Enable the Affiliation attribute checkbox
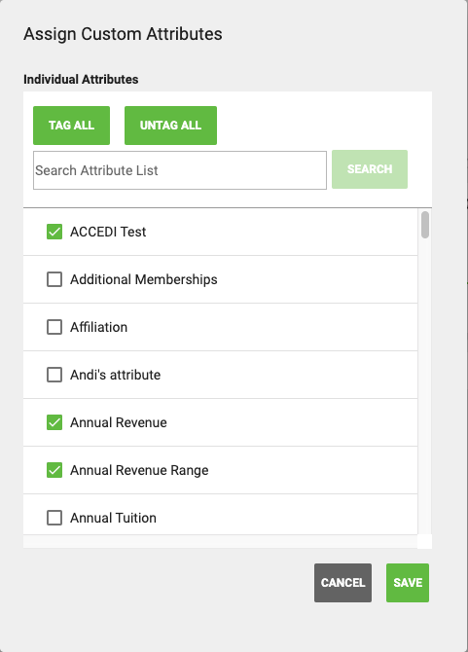468x652 pixels. coord(54,327)
